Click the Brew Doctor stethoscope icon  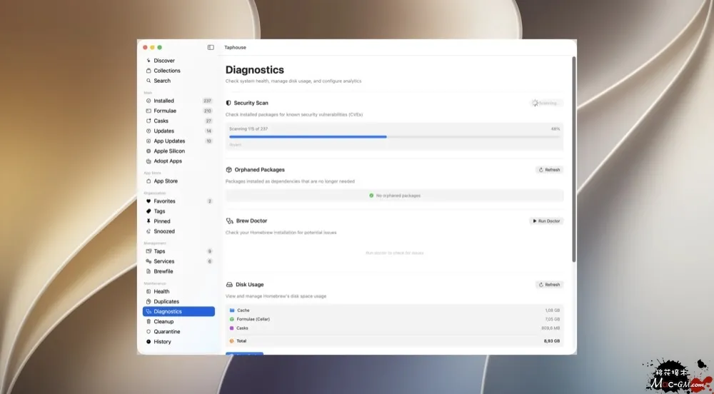coord(229,221)
